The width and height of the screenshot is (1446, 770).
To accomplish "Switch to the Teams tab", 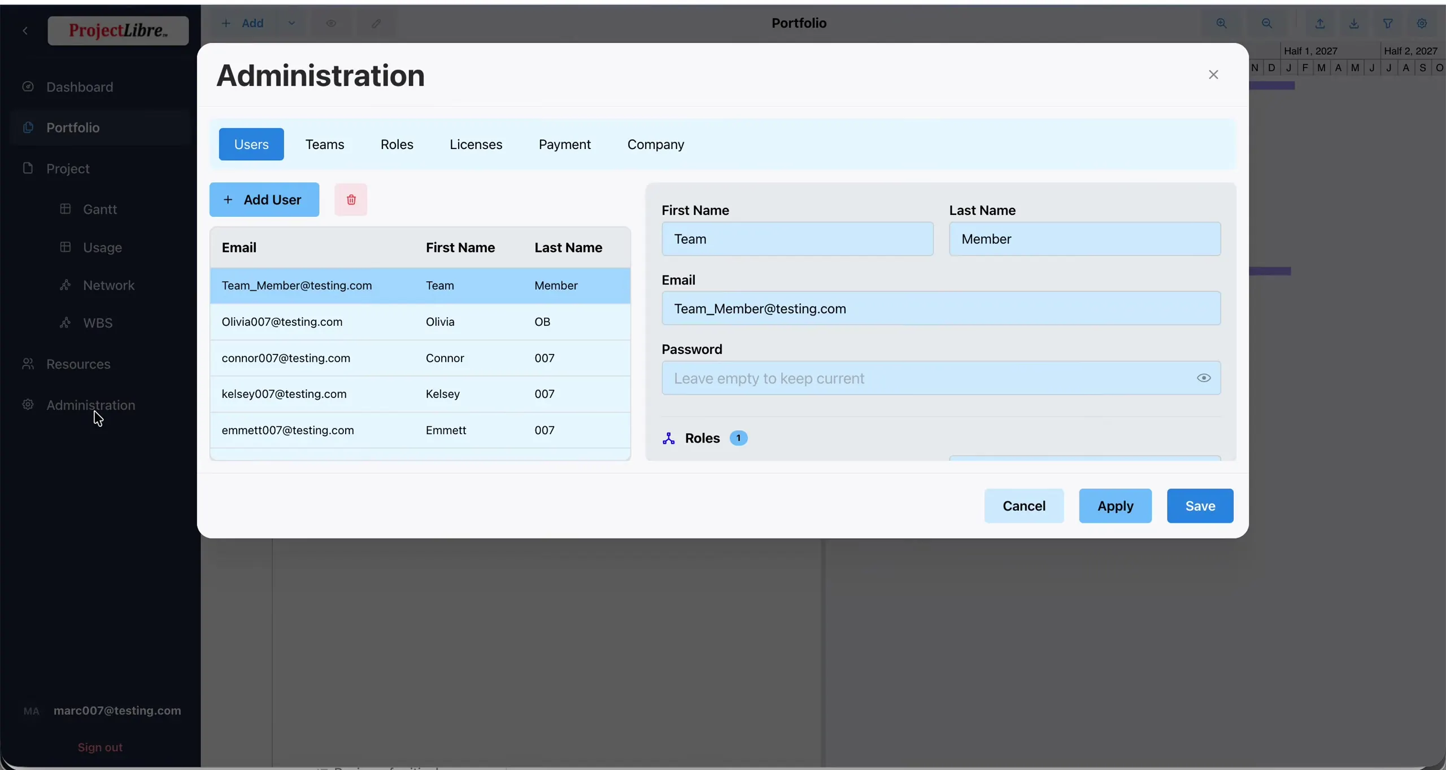I will point(325,145).
